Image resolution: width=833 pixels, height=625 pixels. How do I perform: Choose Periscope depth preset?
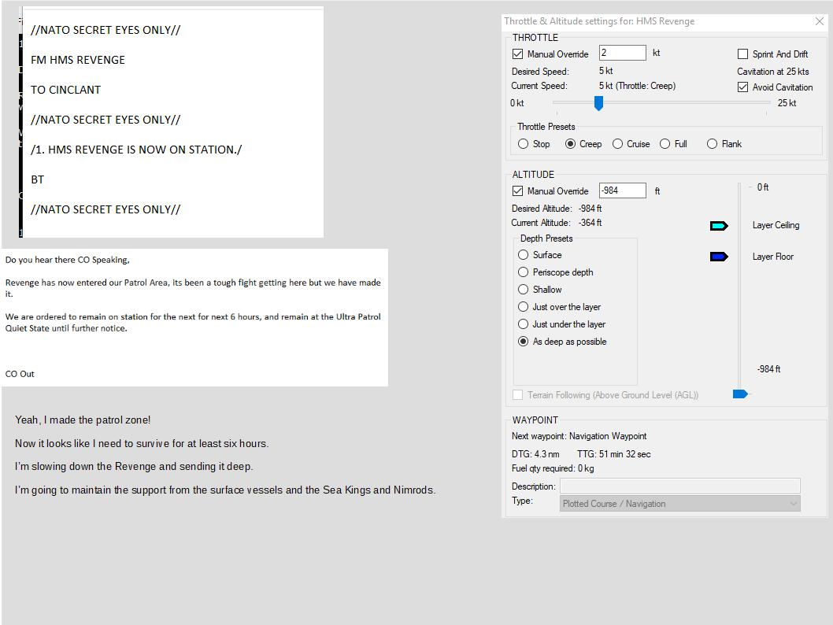click(x=524, y=272)
